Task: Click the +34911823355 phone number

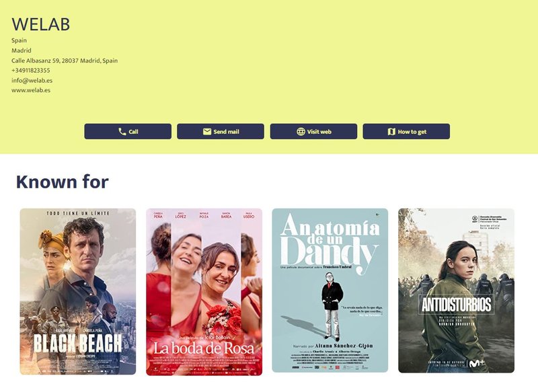Action: pyautogui.click(x=30, y=71)
